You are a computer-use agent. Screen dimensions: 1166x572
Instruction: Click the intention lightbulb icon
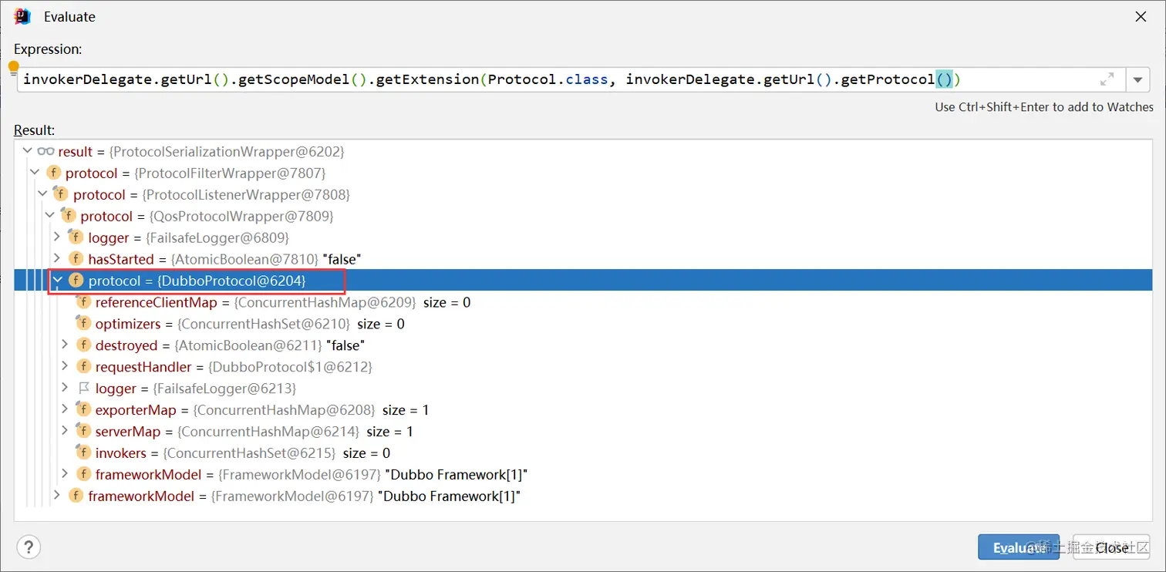[13, 68]
